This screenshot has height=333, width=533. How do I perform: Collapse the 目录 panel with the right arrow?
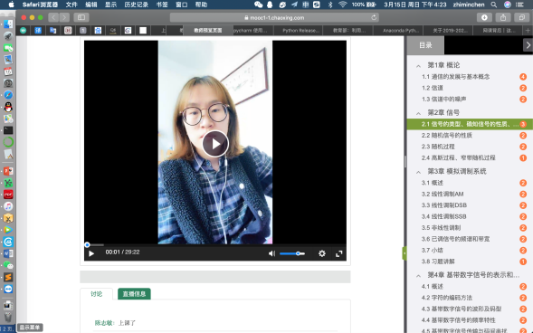[528, 45]
